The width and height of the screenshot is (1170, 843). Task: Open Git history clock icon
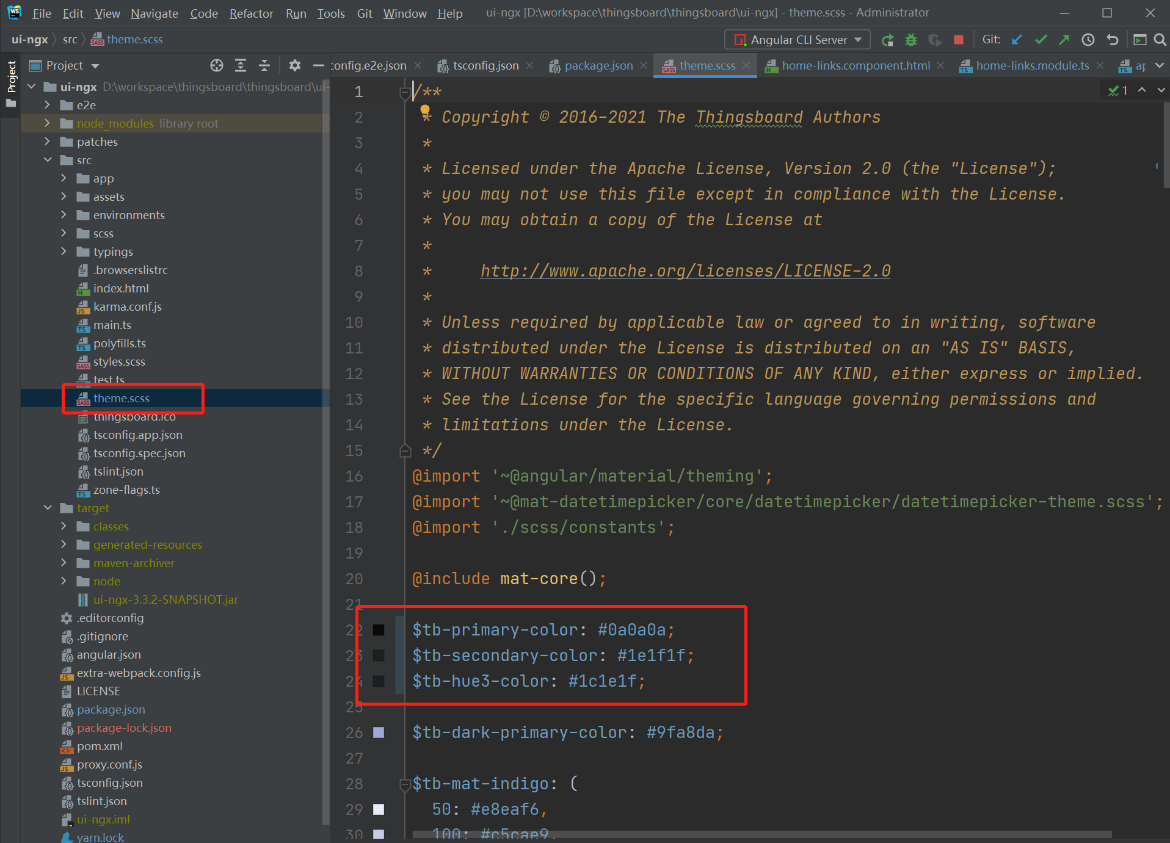click(x=1088, y=40)
